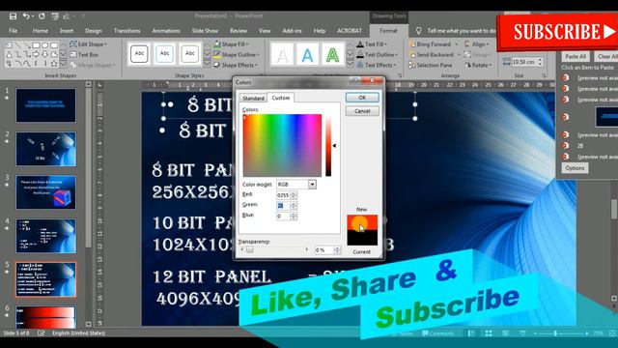Open the Color model RGB dropdown
The width and height of the screenshot is (618, 348).
312,185
